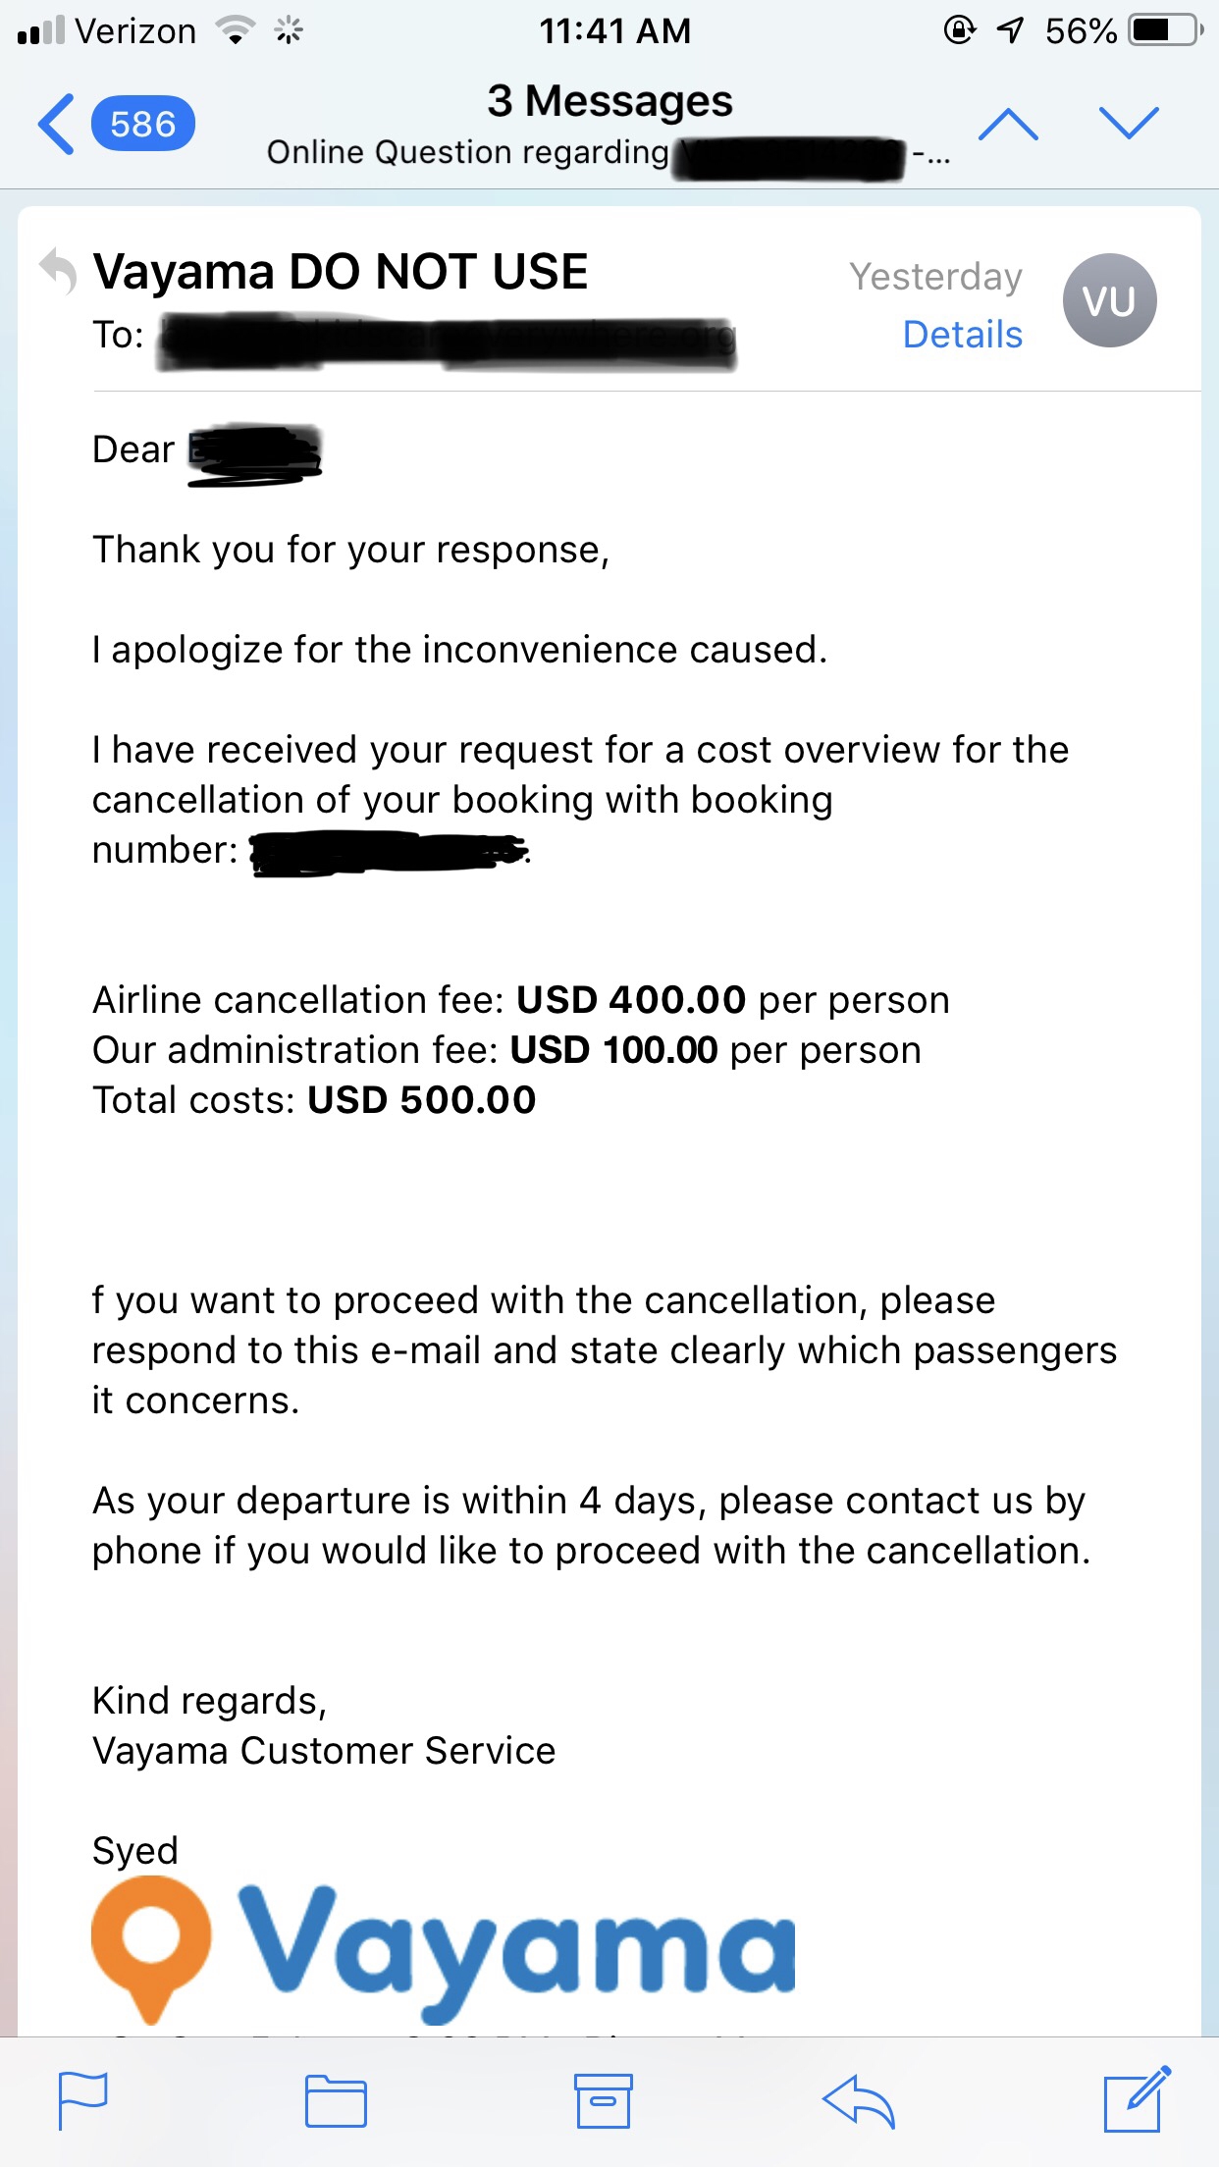Compose a new email with pencil icon
The width and height of the screenshot is (1219, 2167).
[1136, 2098]
